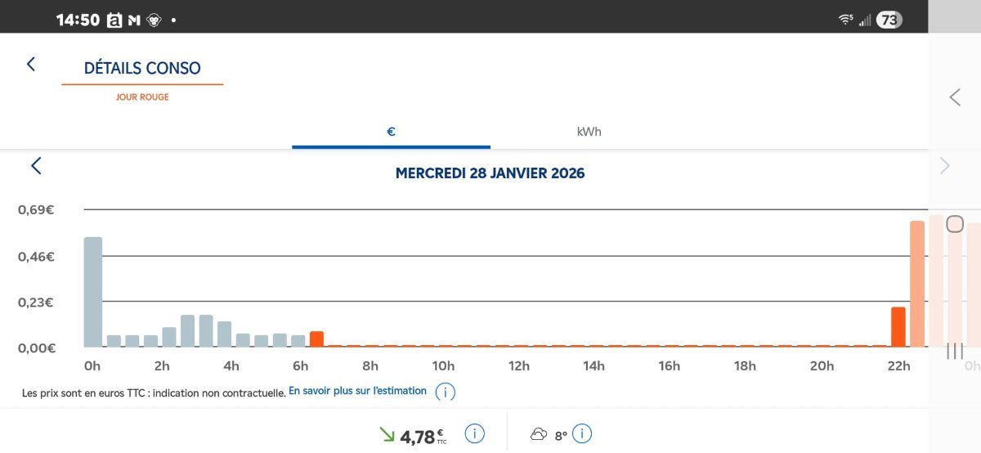Tap the DÉTAILS CONSO header title
Screen dimensions: 981x453
pos(142,69)
